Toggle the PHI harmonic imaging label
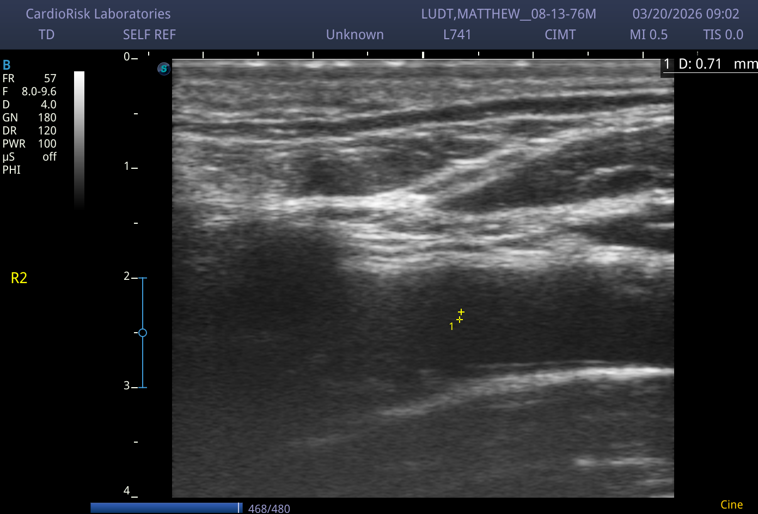The image size is (758, 514). pyautogui.click(x=11, y=170)
